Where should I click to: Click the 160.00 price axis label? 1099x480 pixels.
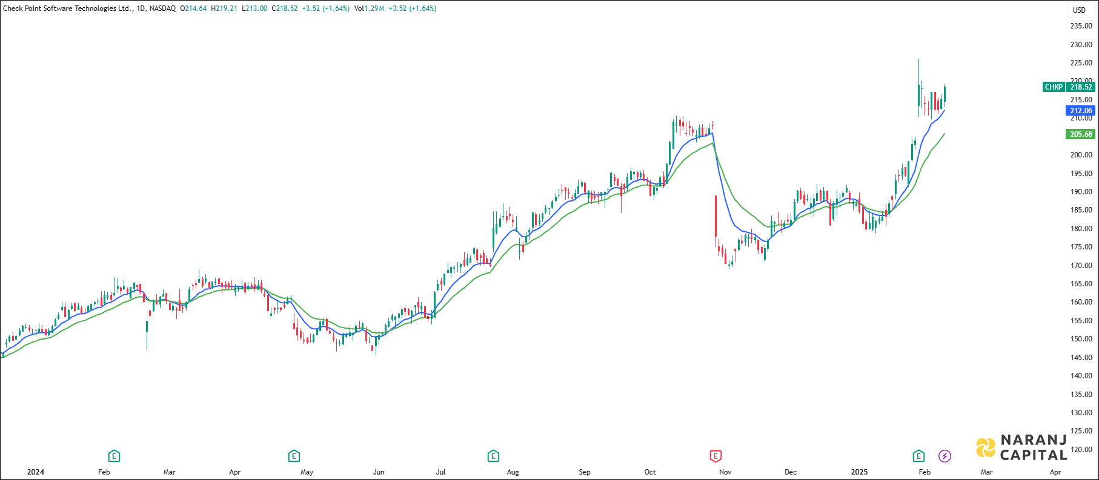tap(1081, 302)
